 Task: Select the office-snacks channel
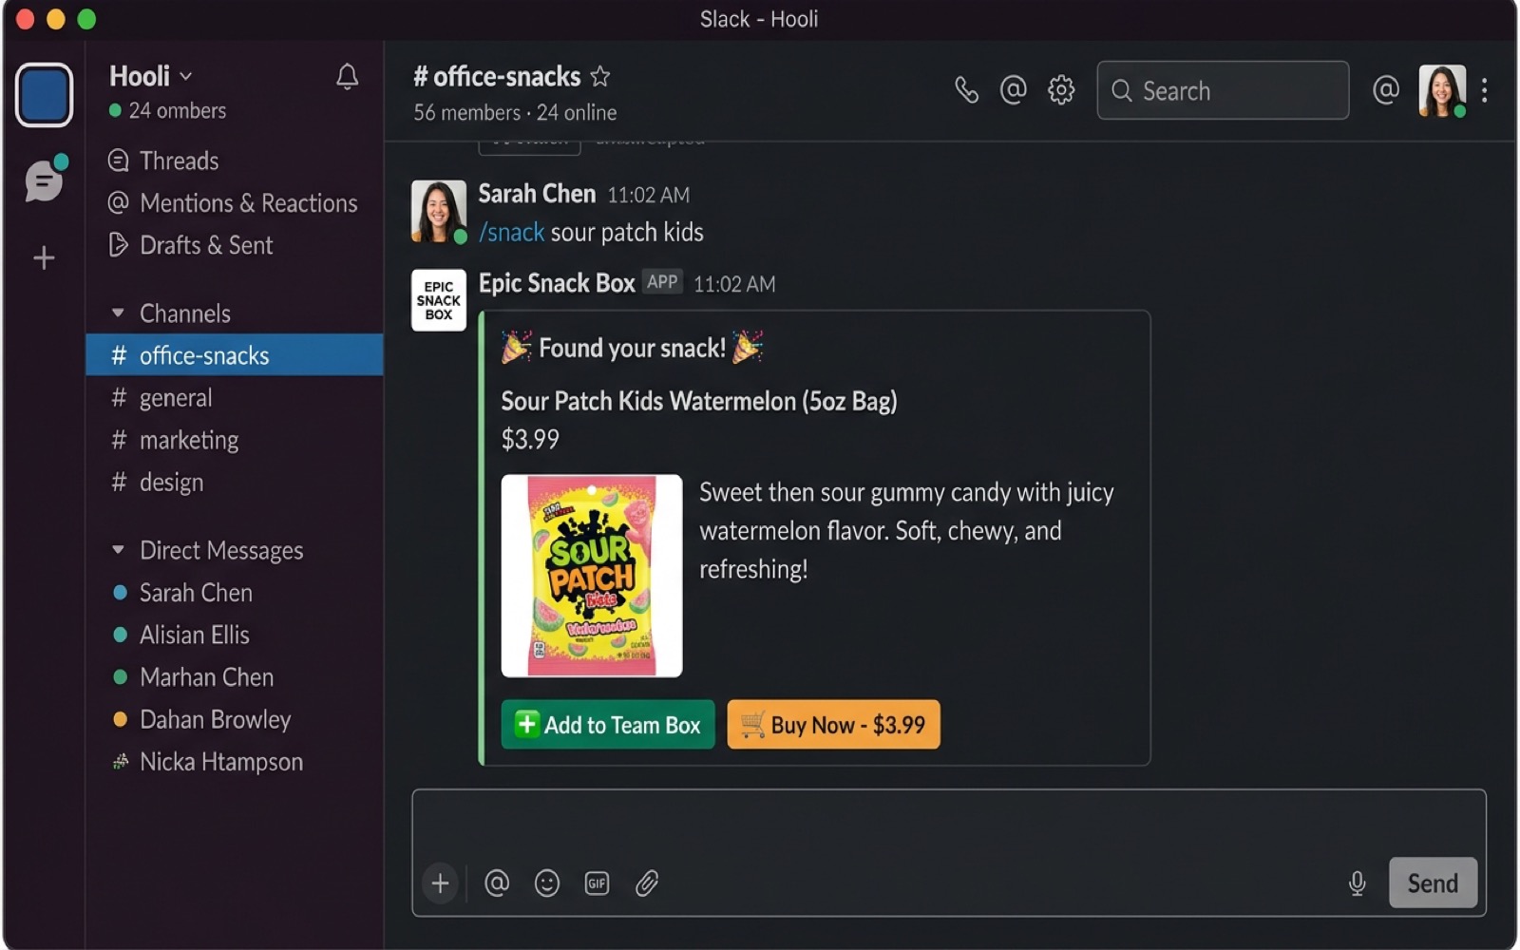pos(234,354)
